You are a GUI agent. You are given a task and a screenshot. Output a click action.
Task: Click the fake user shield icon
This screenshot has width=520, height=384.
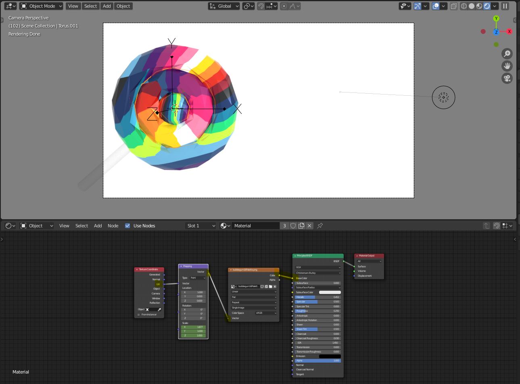click(293, 226)
